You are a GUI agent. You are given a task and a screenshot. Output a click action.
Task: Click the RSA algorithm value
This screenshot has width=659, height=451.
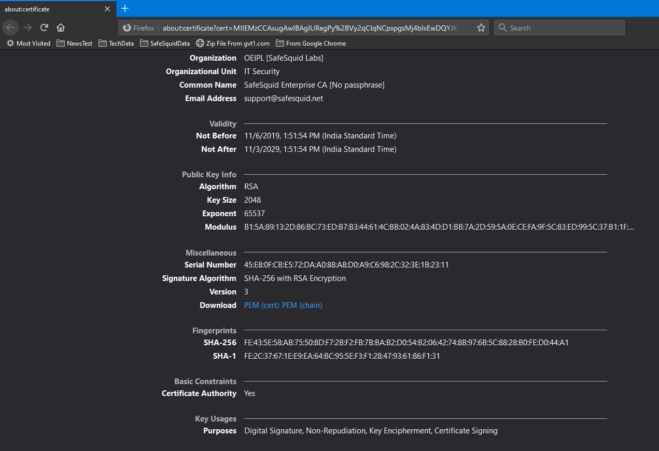(251, 187)
